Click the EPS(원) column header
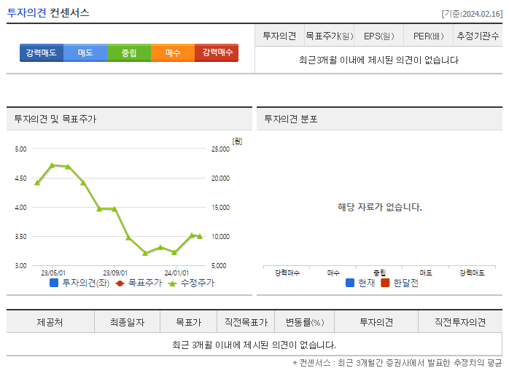 pyautogui.click(x=378, y=36)
